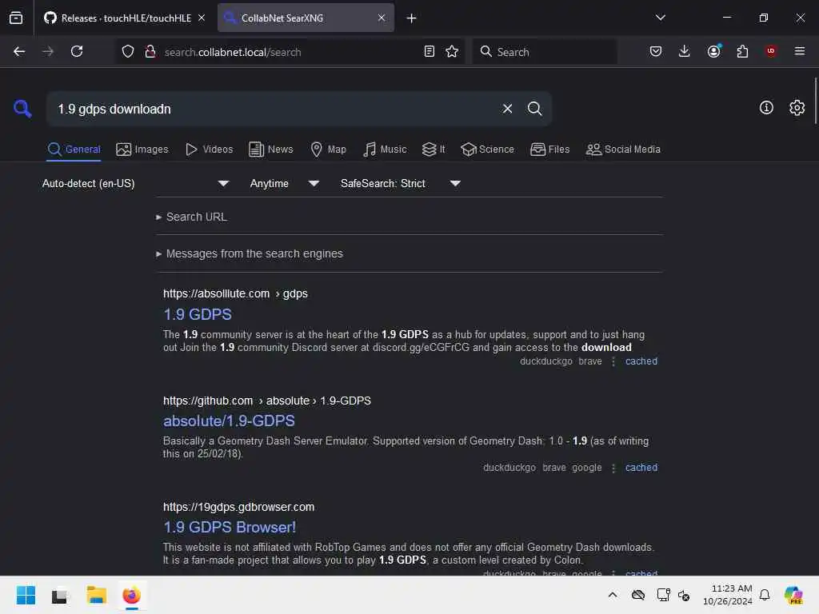Screen dimensions: 819x614
Task: Bookmark this page with the star
Action: [x=452, y=51]
